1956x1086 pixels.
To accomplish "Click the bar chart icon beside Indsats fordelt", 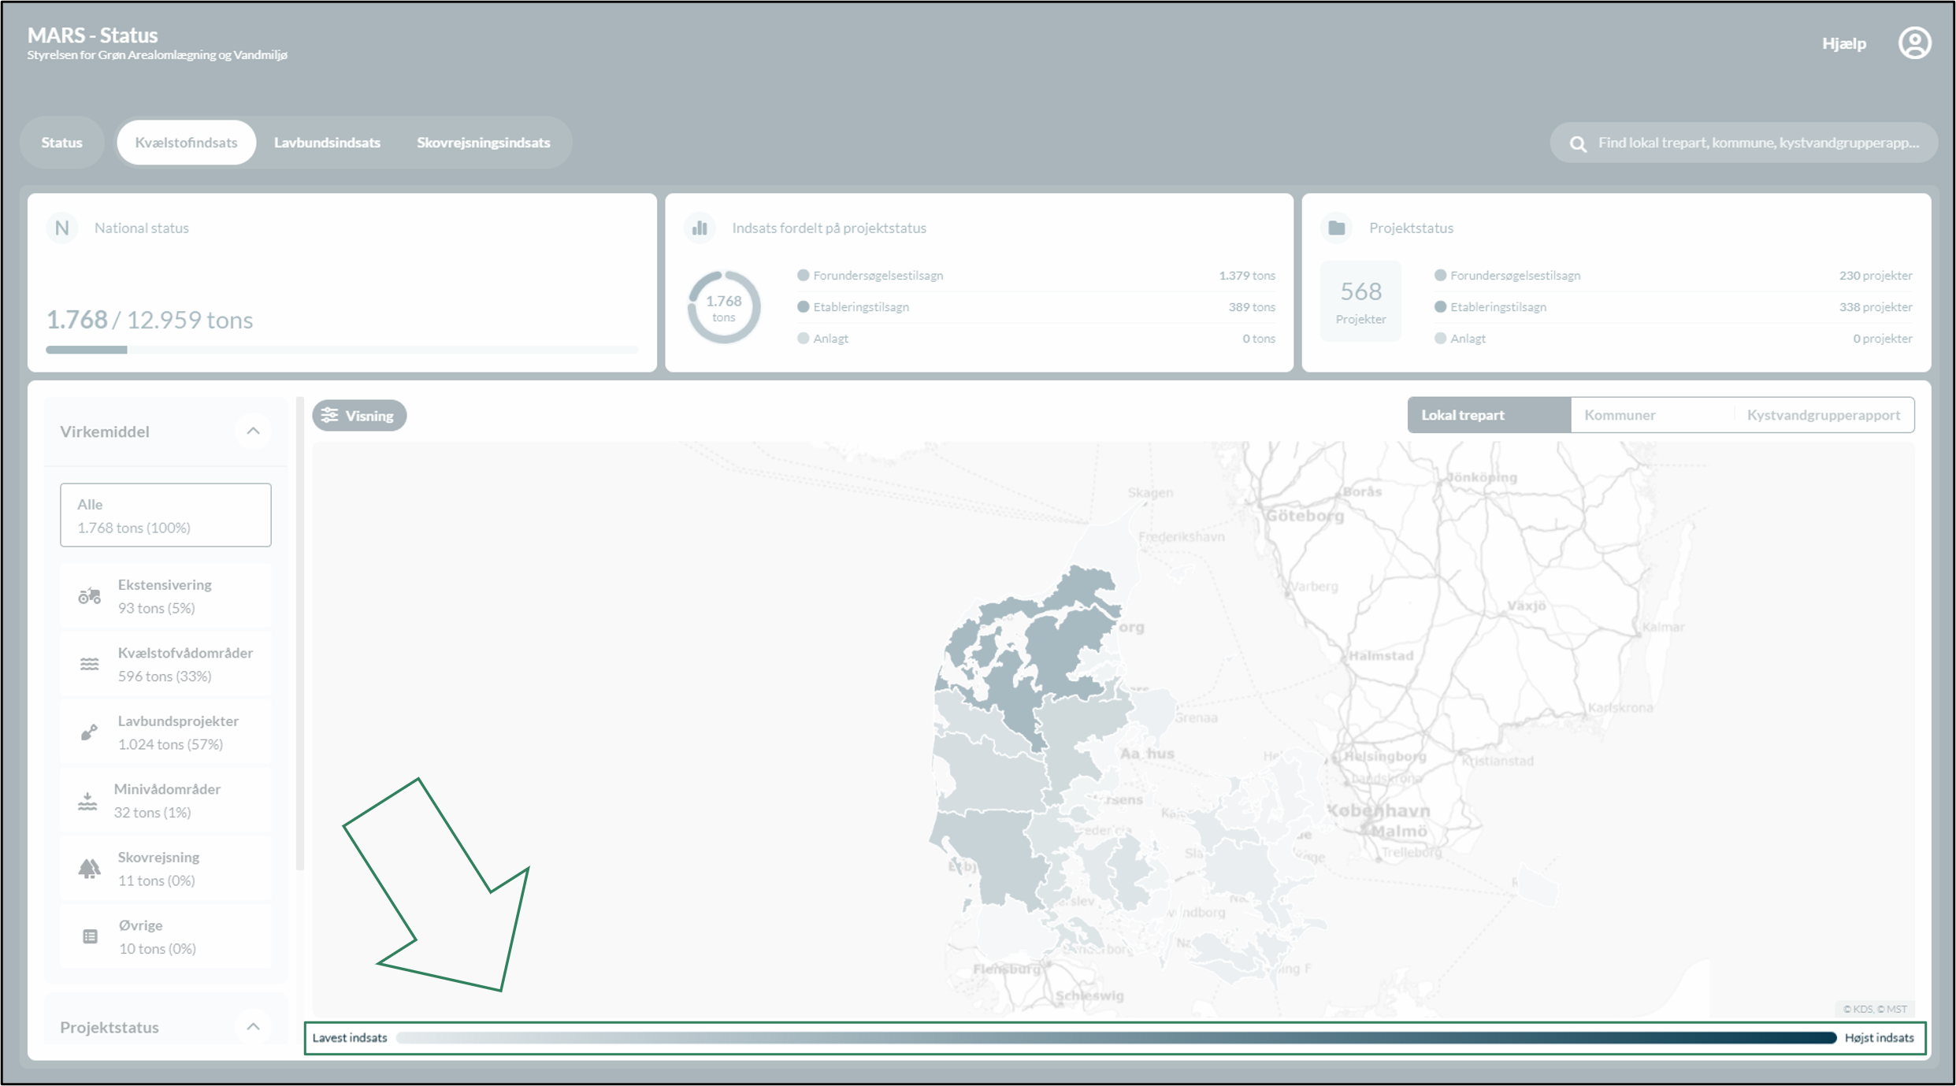I will pos(700,228).
